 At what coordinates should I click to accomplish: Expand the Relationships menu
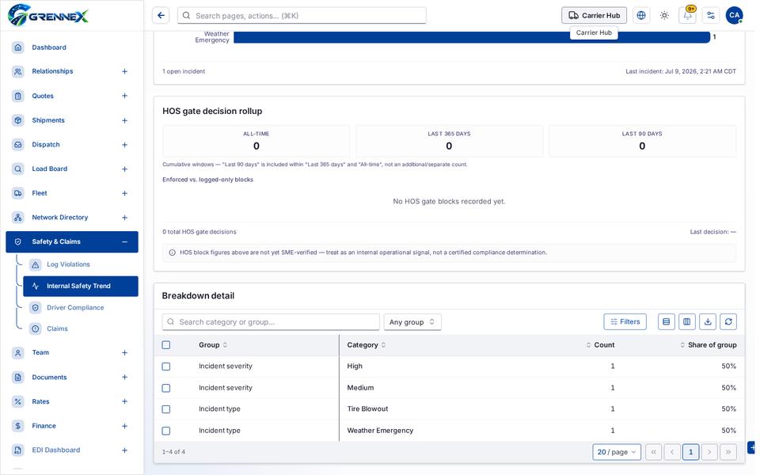coord(124,72)
